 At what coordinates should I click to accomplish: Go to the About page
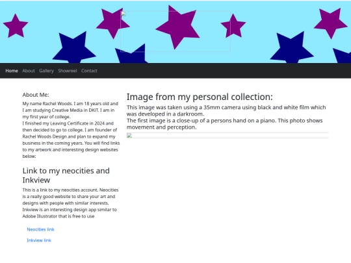(x=29, y=71)
